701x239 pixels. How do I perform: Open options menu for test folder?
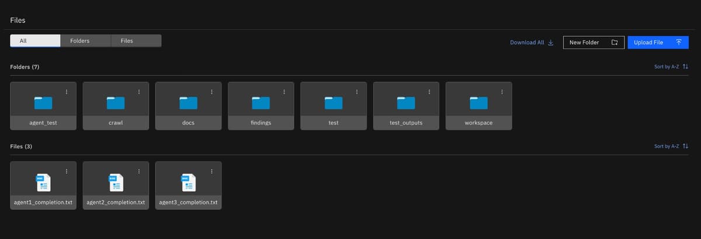(357, 92)
